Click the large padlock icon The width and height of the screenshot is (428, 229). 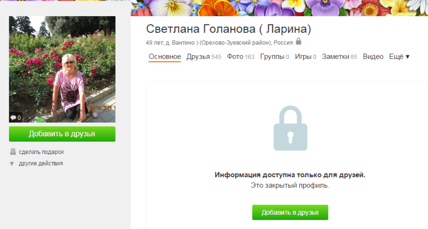click(290, 128)
